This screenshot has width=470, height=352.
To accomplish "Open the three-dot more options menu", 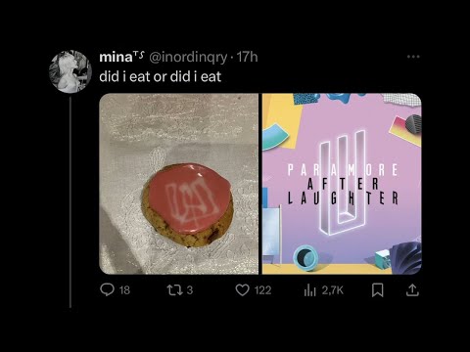I will pos(413,57).
